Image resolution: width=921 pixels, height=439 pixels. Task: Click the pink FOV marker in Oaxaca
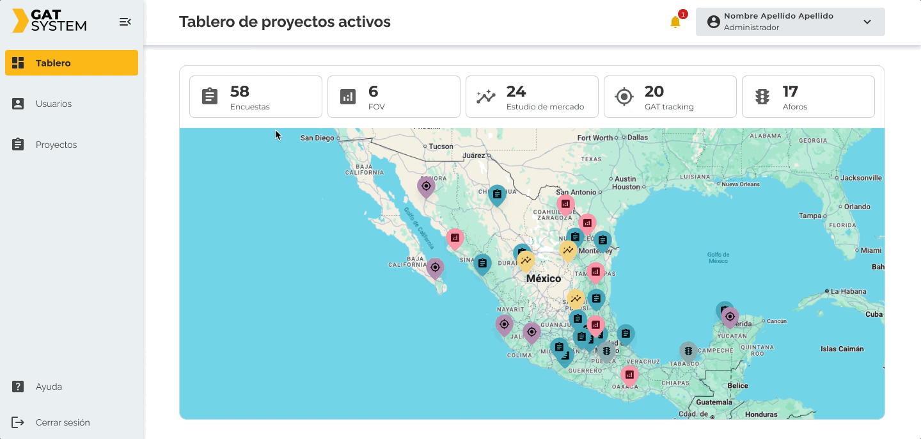coord(629,375)
